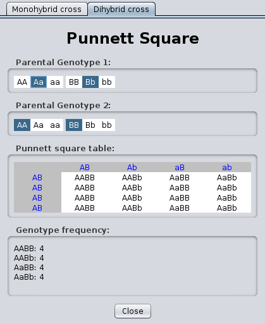Toggle Bb in Parental Genotype 1
The image size is (265, 324).
90,82
